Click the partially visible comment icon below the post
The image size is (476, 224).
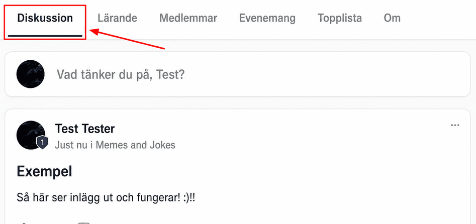click(83, 223)
